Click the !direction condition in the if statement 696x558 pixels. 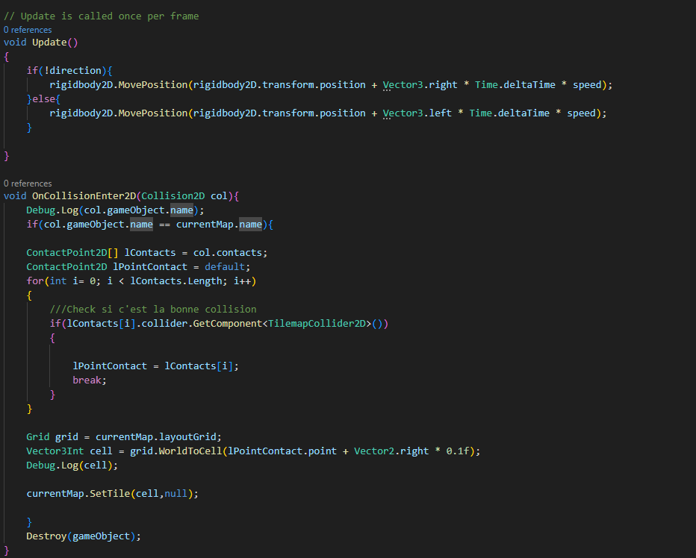coord(75,71)
